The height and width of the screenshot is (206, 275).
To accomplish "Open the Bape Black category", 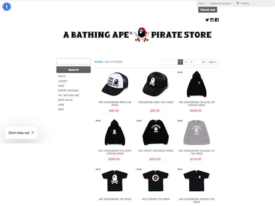I will tap(65, 100).
